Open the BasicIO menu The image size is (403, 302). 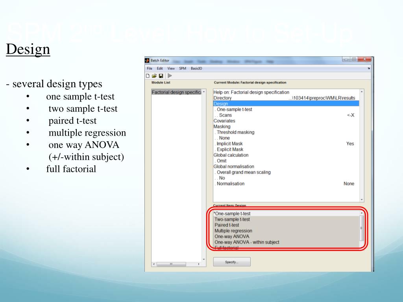point(196,68)
